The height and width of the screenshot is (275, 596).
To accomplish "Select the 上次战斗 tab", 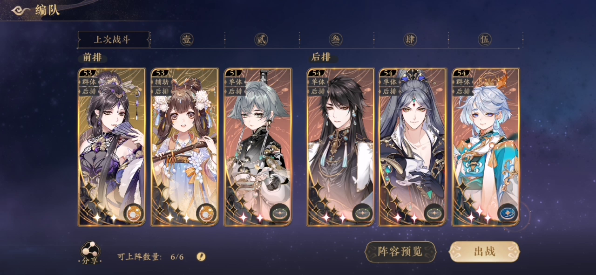I will pyautogui.click(x=114, y=39).
